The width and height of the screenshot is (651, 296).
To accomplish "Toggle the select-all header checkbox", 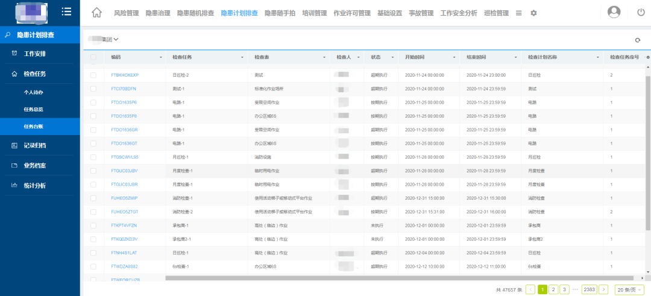I will click(93, 57).
